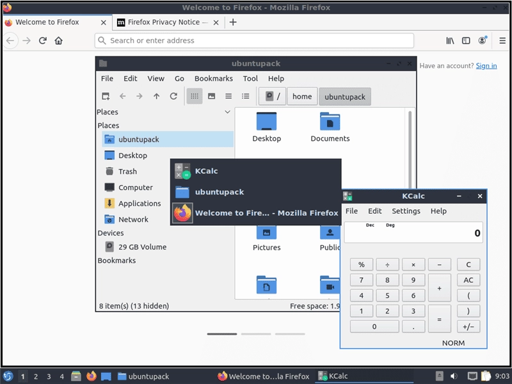Open Firefox hamburger menu
This screenshot has height=384, width=512.
pyautogui.click(x=502, y=40)
